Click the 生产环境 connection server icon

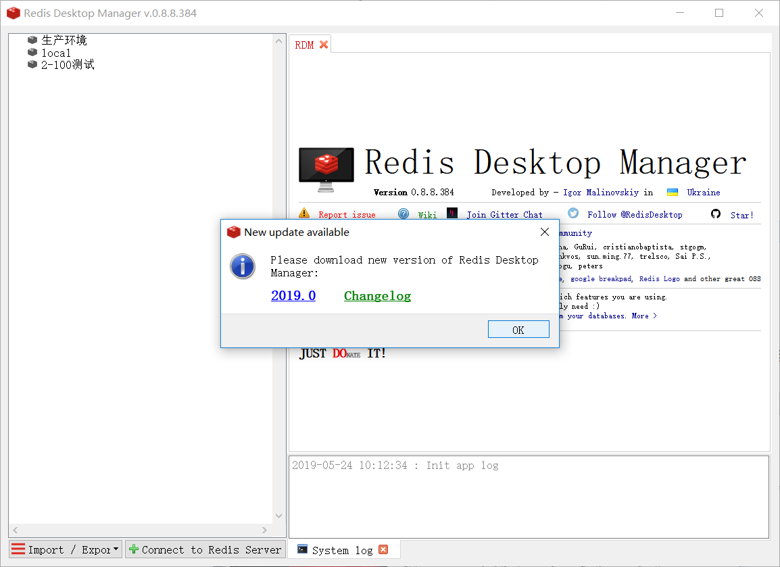(32, 40)
